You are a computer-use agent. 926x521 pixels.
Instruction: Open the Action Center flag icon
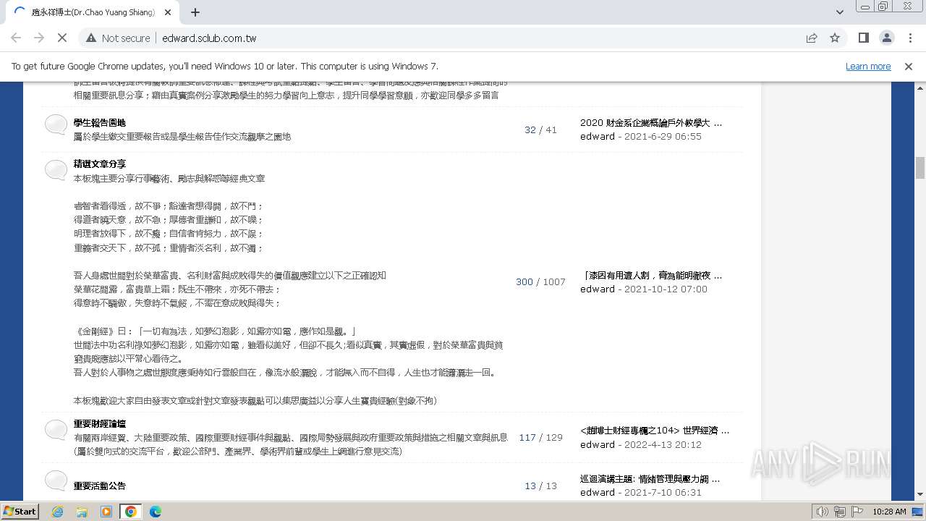click(x=857, y=512)
